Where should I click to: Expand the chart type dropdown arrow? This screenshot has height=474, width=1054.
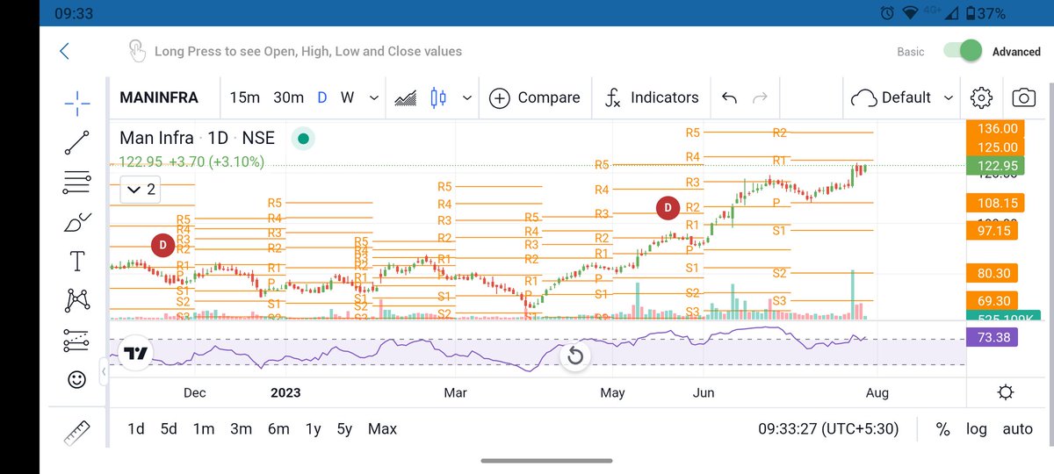point(466,97)
